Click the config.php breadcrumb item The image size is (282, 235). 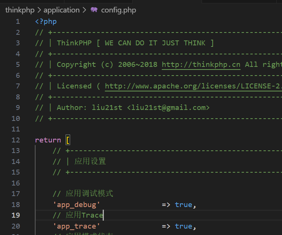click(119, 10)
